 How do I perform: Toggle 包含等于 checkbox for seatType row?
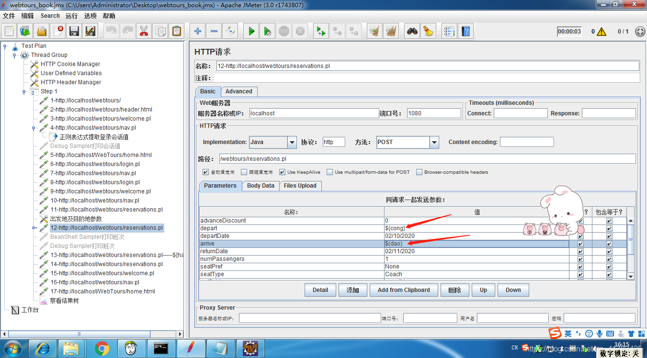pos(609,275)
